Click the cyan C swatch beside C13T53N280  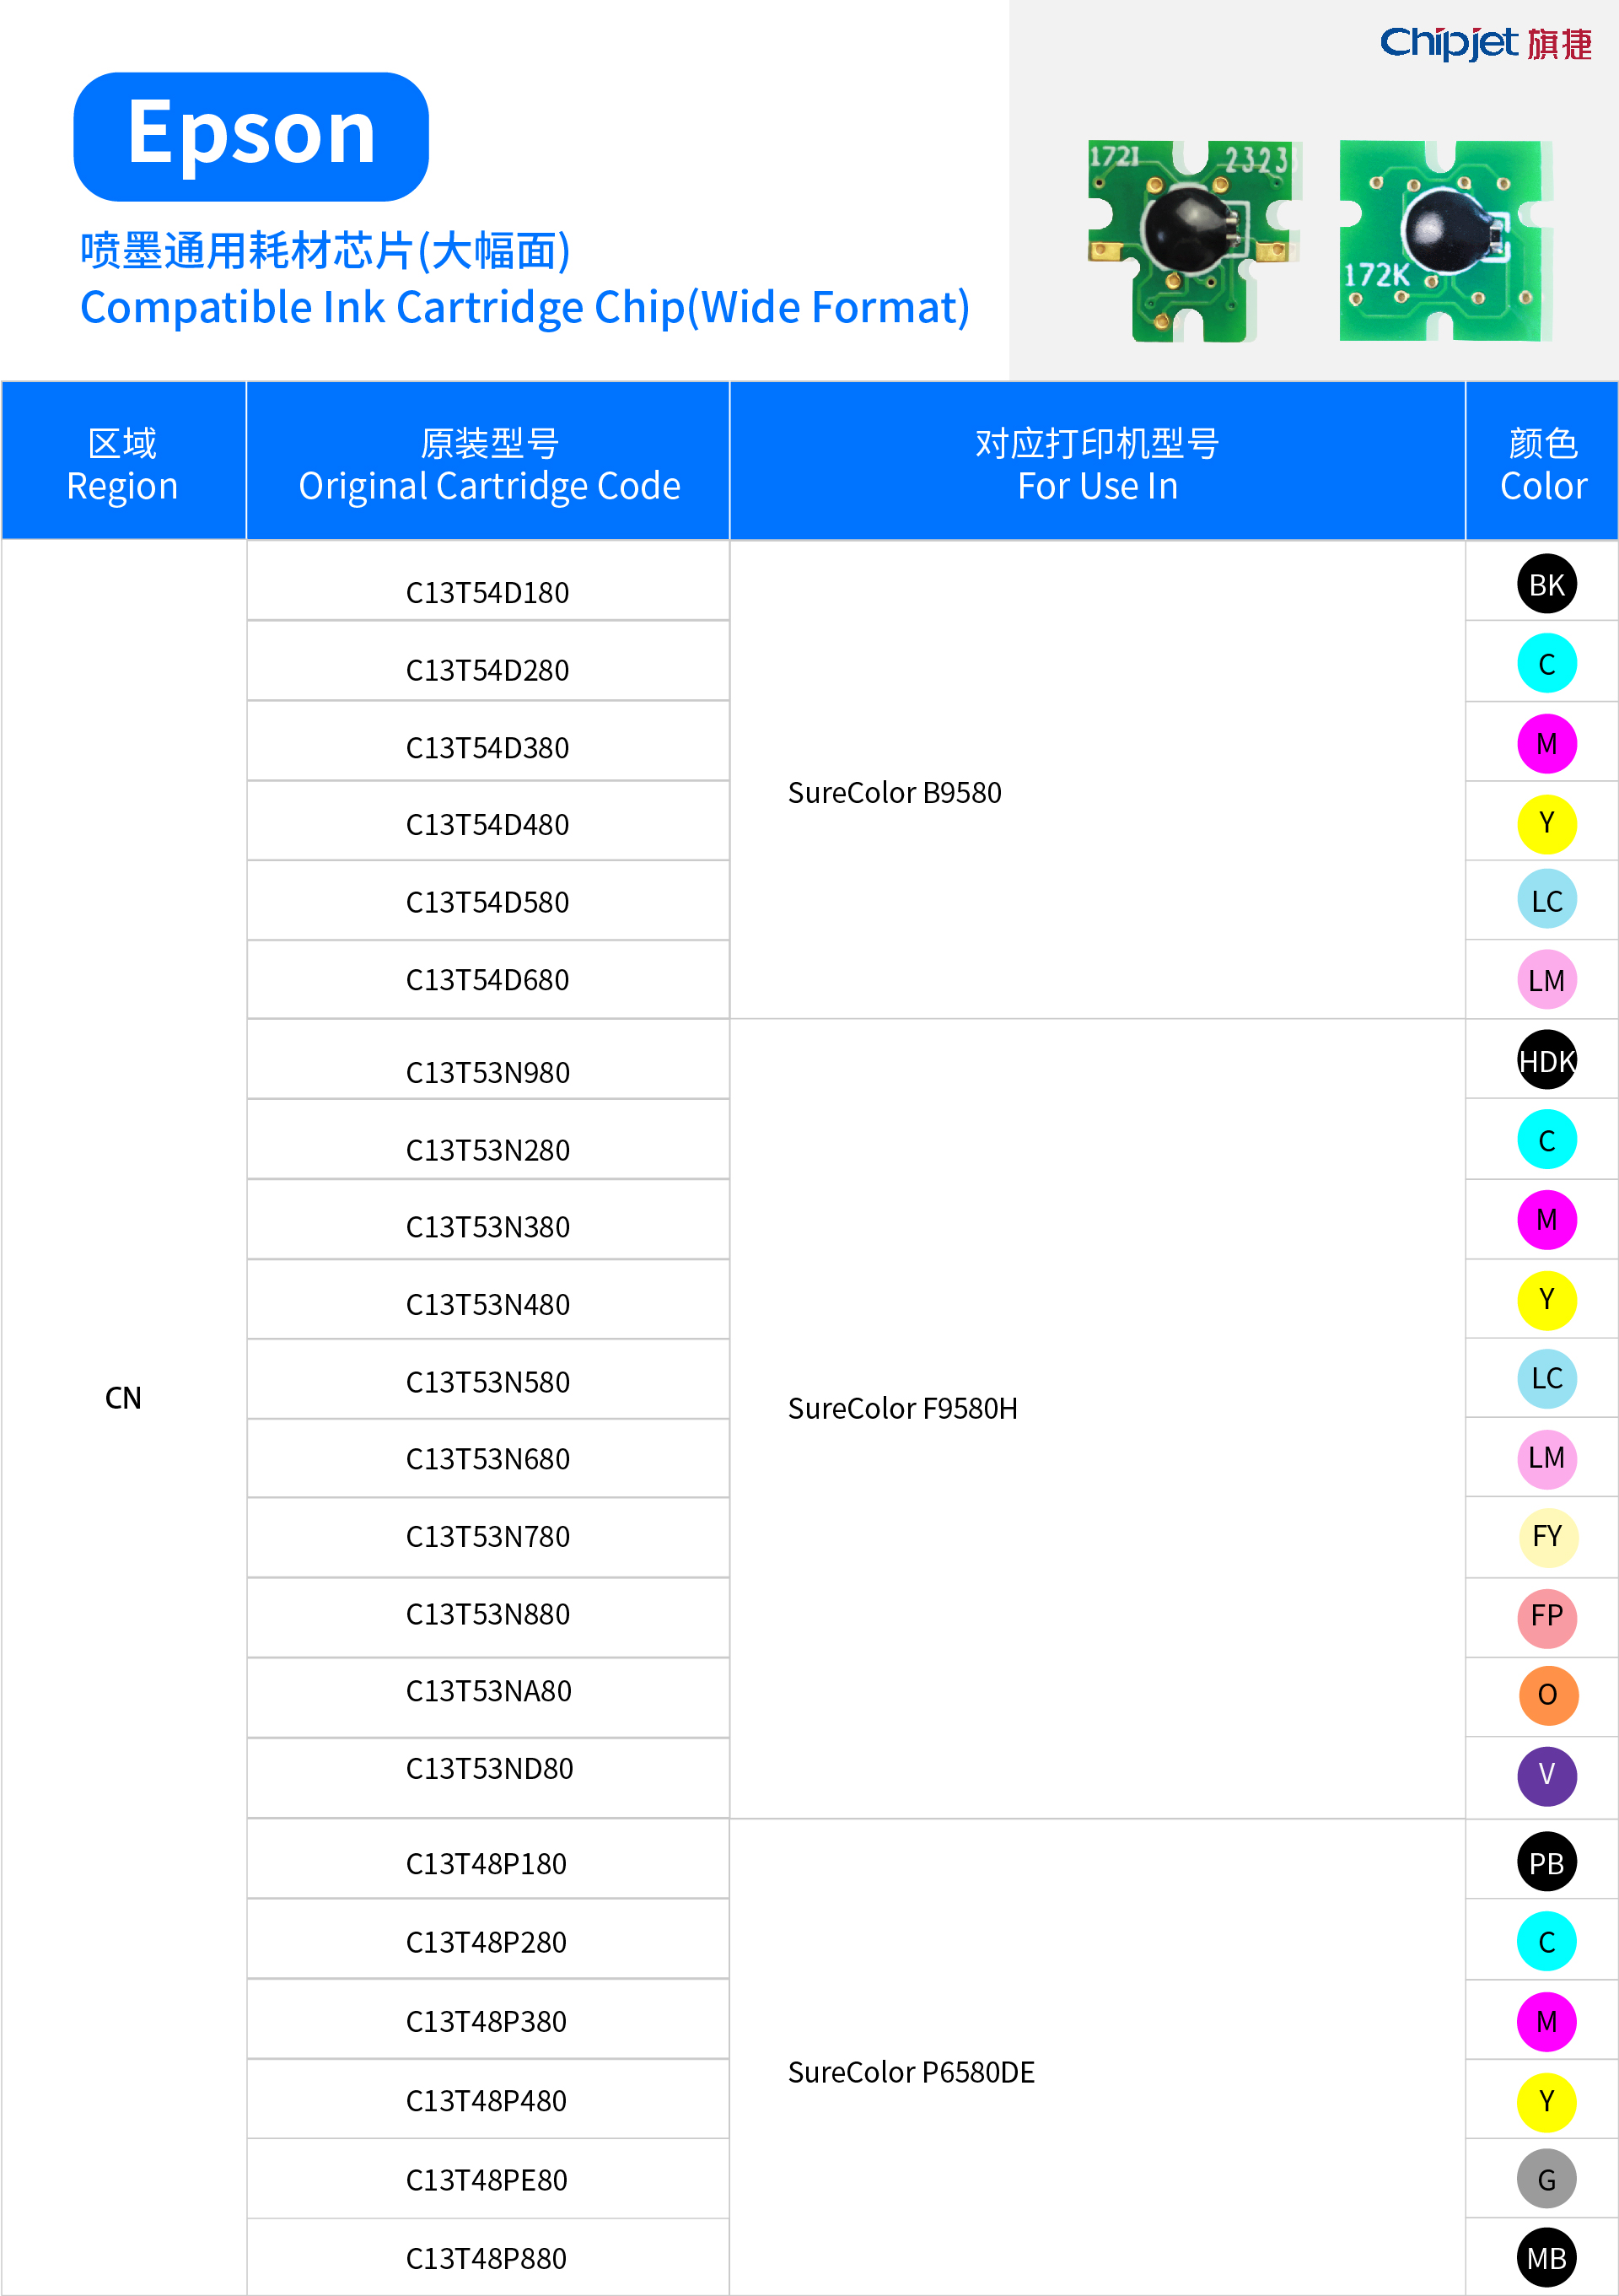coord(1547,1140)
